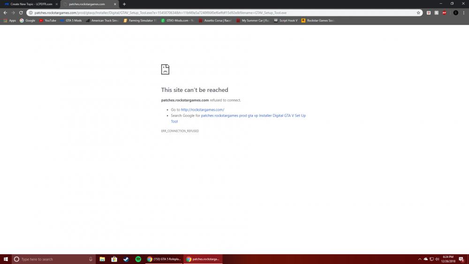This screenshot has width=469, height=264.
Task: Open the grey extension icon beside the shield
Action: (436, 13)
